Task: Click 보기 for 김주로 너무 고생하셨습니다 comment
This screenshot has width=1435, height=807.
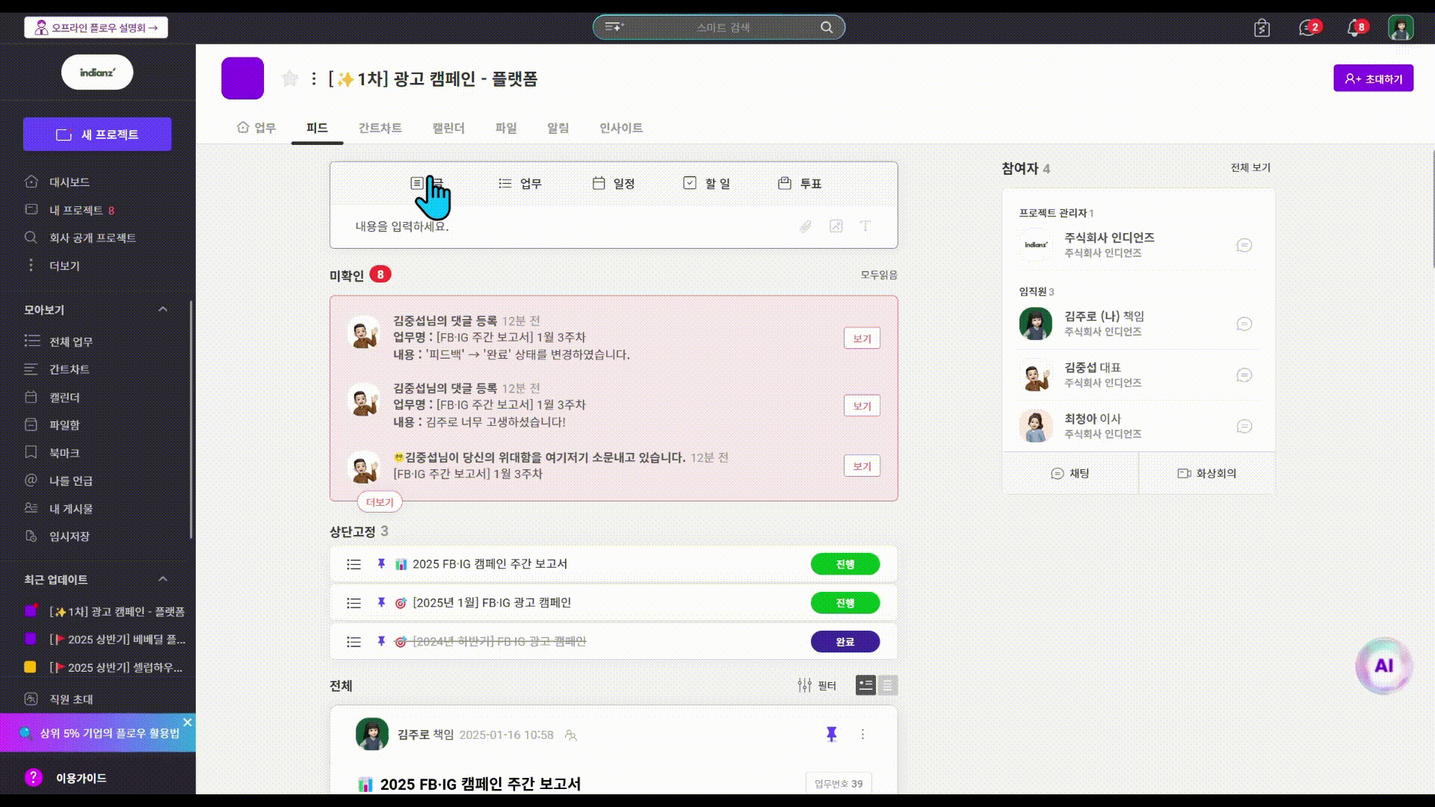Action: tap(862, 406)
